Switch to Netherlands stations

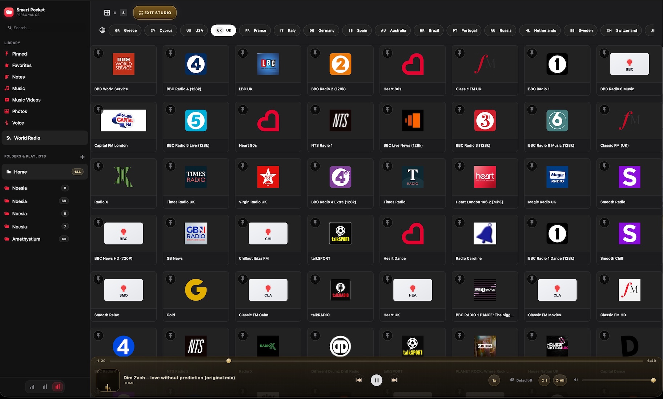coord(540,30)
